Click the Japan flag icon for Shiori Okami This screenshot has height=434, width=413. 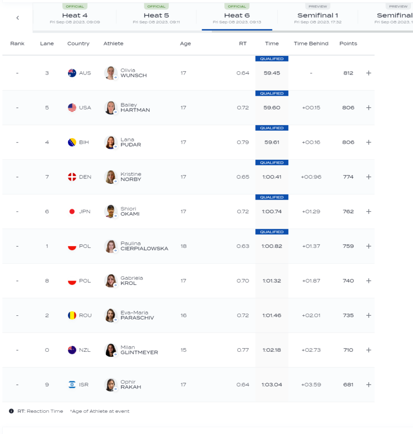(x=72, y=211)
